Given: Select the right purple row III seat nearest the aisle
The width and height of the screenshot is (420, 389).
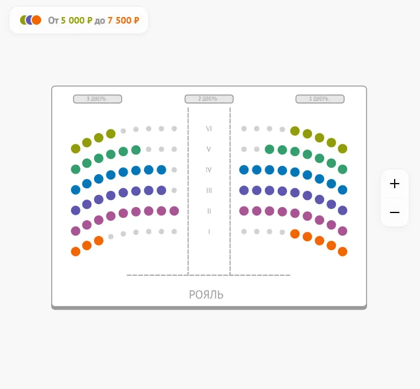Looking at the screenshot, I should pos(244,190).
